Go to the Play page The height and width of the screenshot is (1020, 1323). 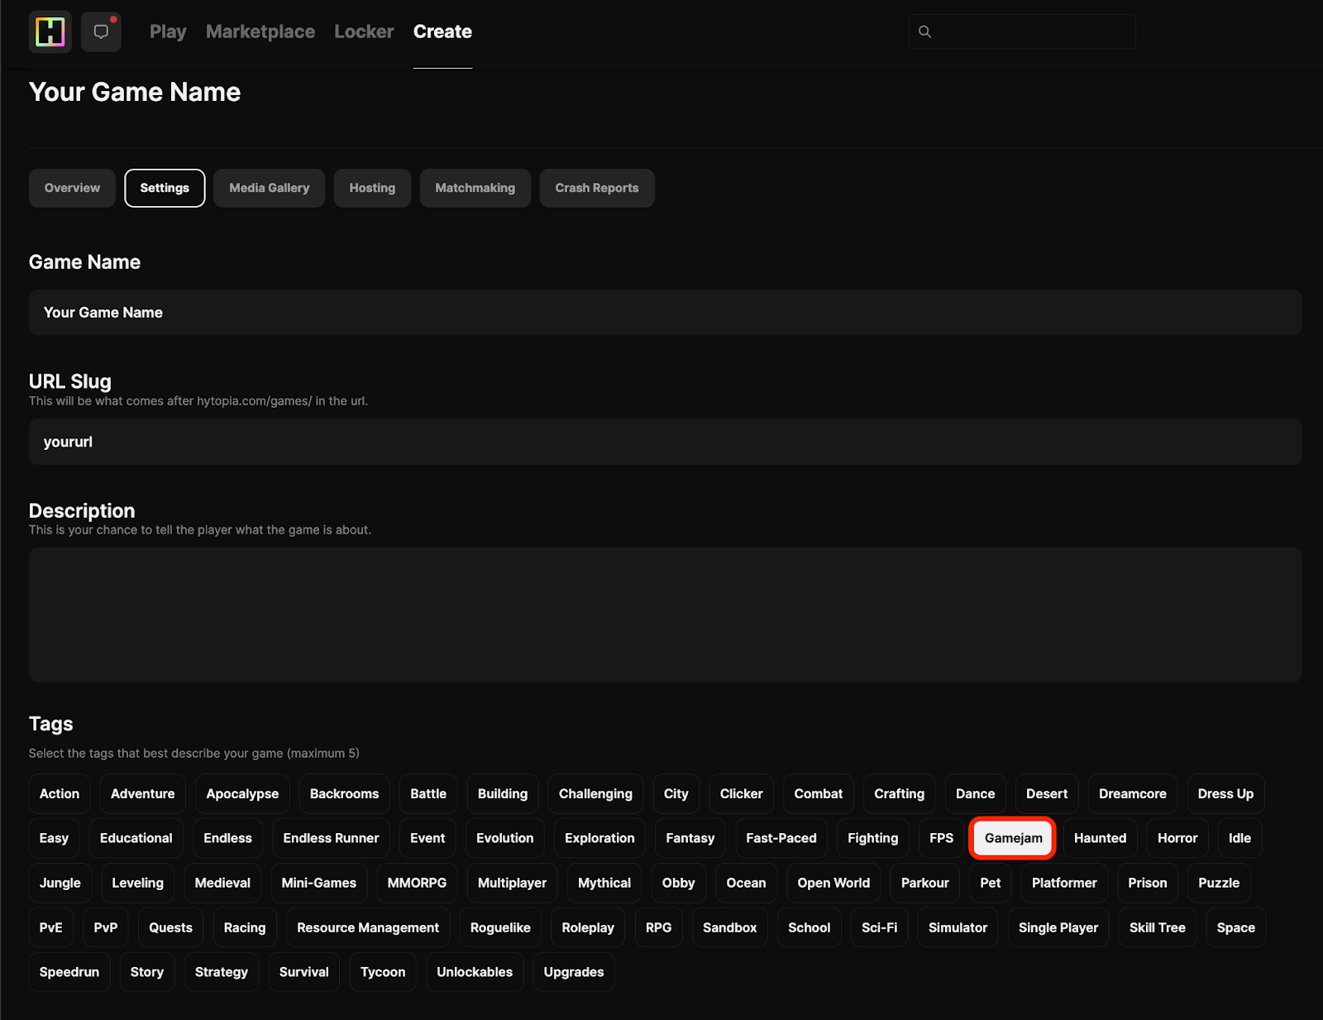pyautogui.click(x=168, y=31)
